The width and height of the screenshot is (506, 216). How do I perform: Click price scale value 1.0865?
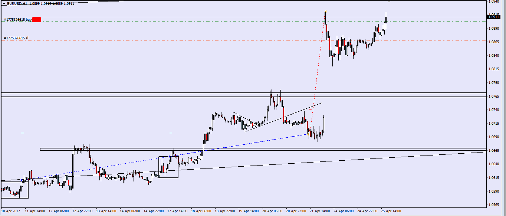pos(493,42)
